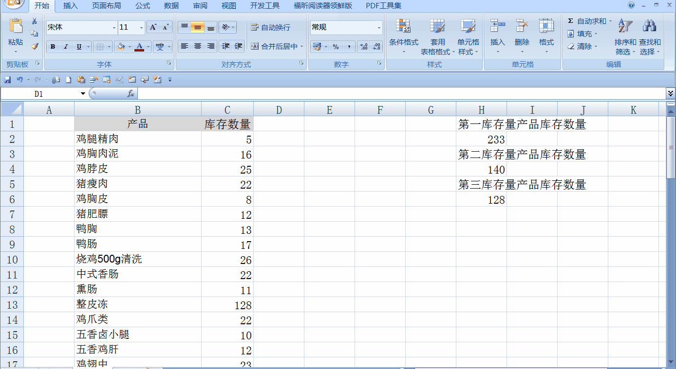Switch to the 公式 (Formulas) tab

(x=143, y=6)
